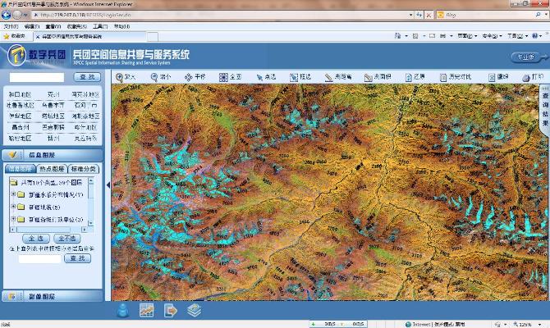Activate the 平移 pan tool
Screen dimensions: 550x328
pos(196,76)
